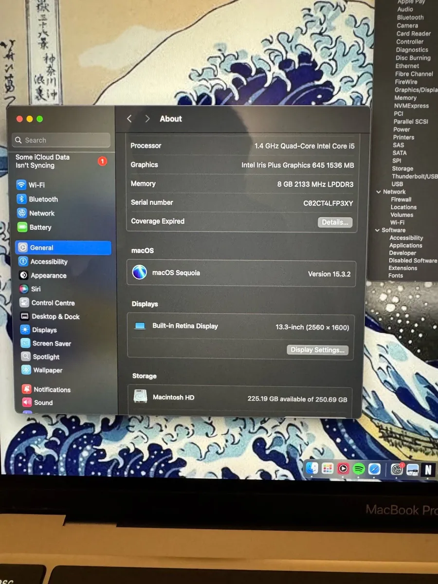Collapse the Software section in System Information
438x584 pixels.
[377, 230]
